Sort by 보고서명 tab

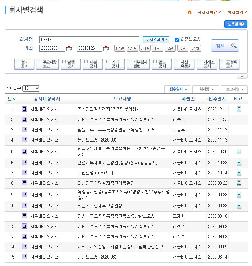click(234, 89)
